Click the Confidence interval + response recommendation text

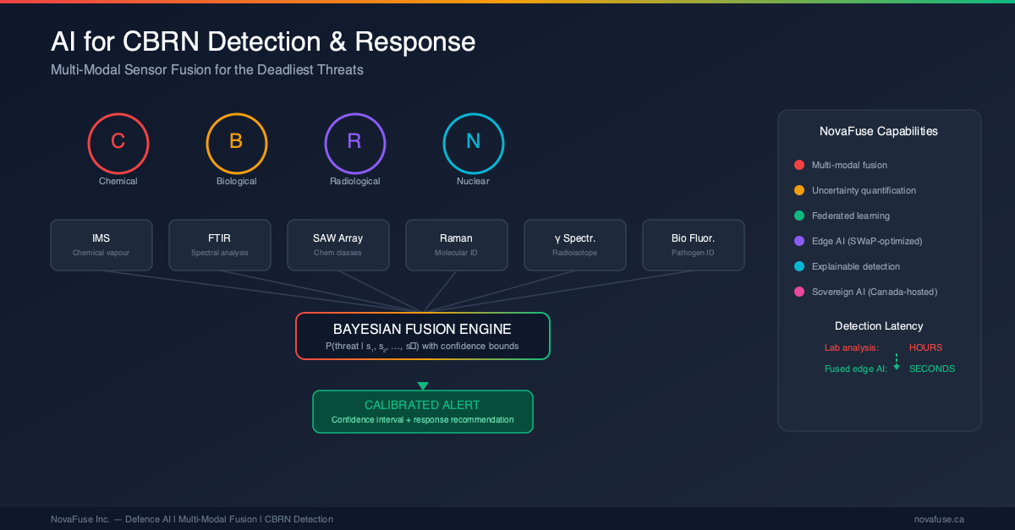(423, 420)
